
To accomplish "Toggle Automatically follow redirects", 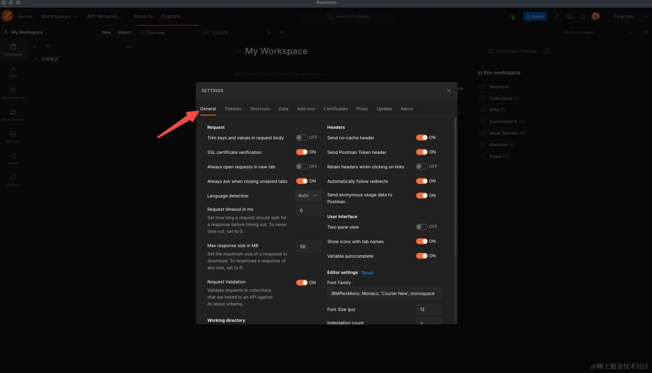I will tap(422, 181).
